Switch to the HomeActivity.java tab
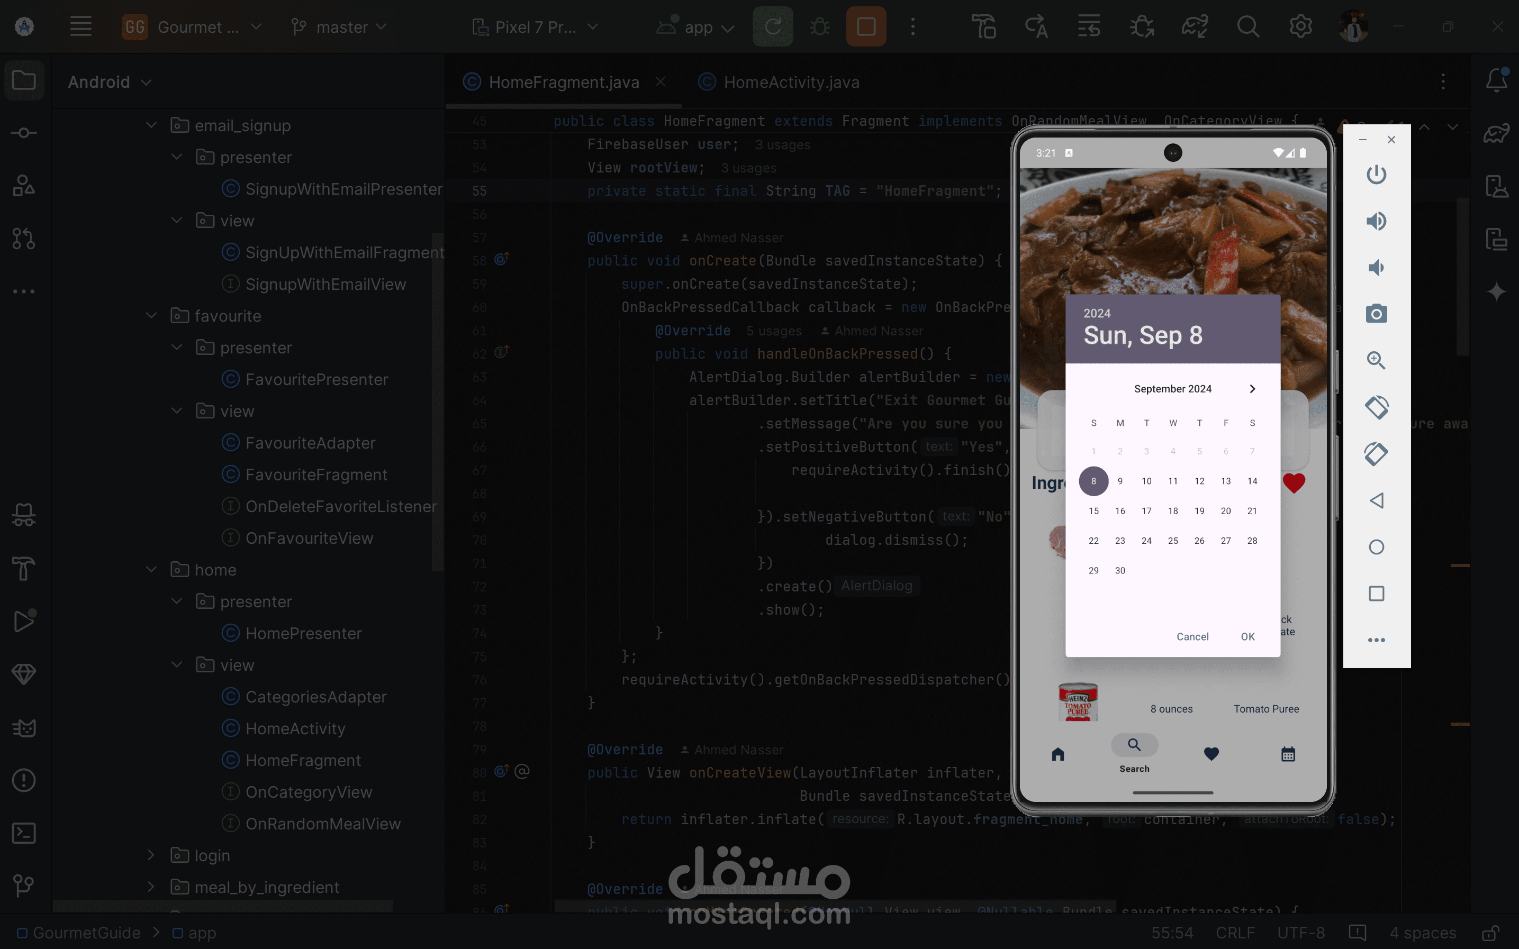This screenshot has height=949, width=1519. coord(791,82)
